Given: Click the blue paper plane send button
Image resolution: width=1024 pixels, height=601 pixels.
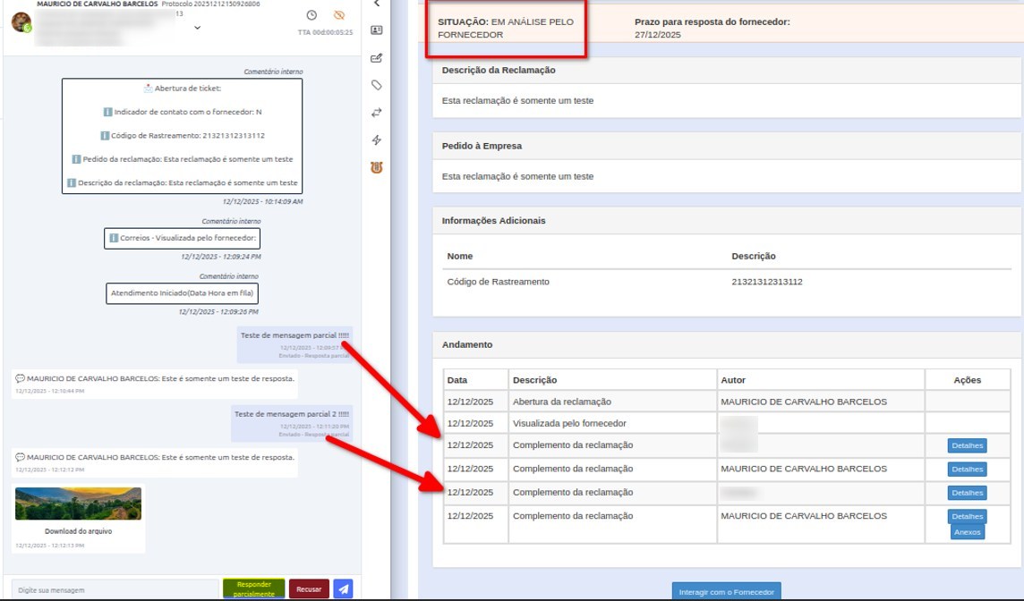Looking at the screenshot, I should point(343,589).
